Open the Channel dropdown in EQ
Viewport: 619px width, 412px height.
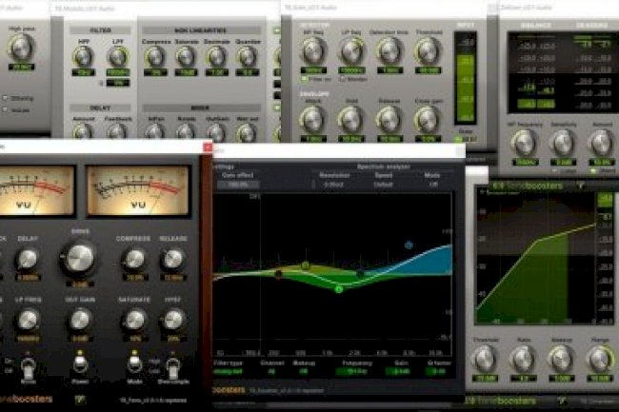272,371
